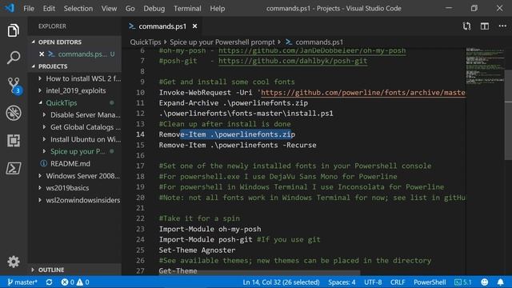512x288 pixels.
Task: Expand the ws2019basics folder
Action: [x=74, y=188]
